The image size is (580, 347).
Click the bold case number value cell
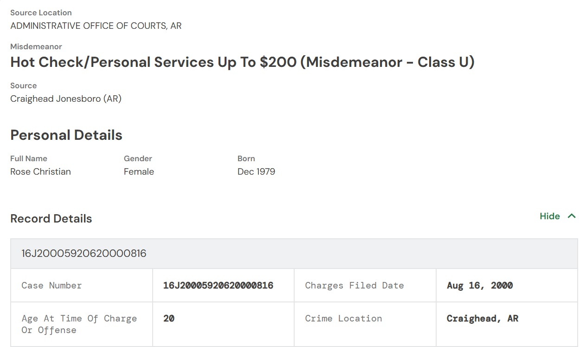[x=218, y=286]
